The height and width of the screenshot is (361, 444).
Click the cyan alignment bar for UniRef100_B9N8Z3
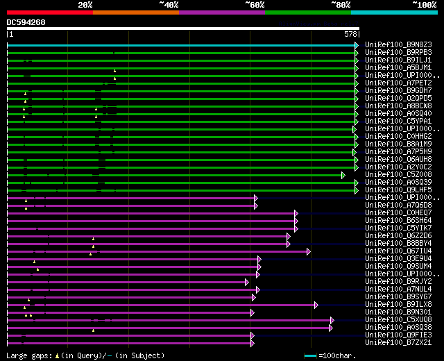[x=181, y=45]
